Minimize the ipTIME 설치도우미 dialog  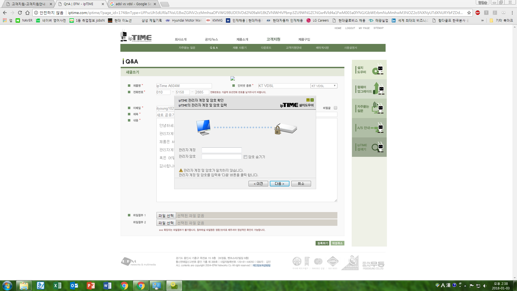pos(308,100)
